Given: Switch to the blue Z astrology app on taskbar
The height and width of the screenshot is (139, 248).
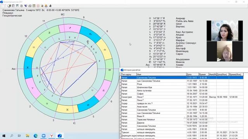Looking at the screenshot, I should click(60, 136).
